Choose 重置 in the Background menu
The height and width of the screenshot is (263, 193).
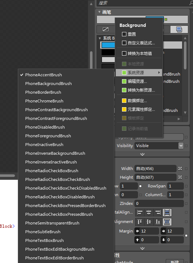click(139, 34)
